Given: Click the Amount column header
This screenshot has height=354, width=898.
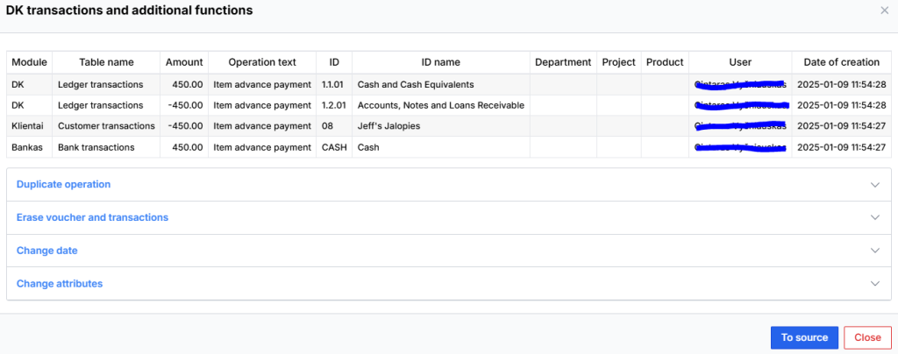Looking at the screenshot, I should 184,62.
